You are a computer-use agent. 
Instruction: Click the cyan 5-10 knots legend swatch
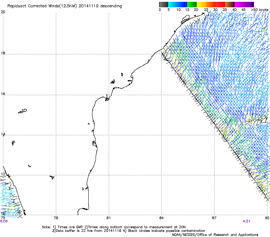point(173,4)
